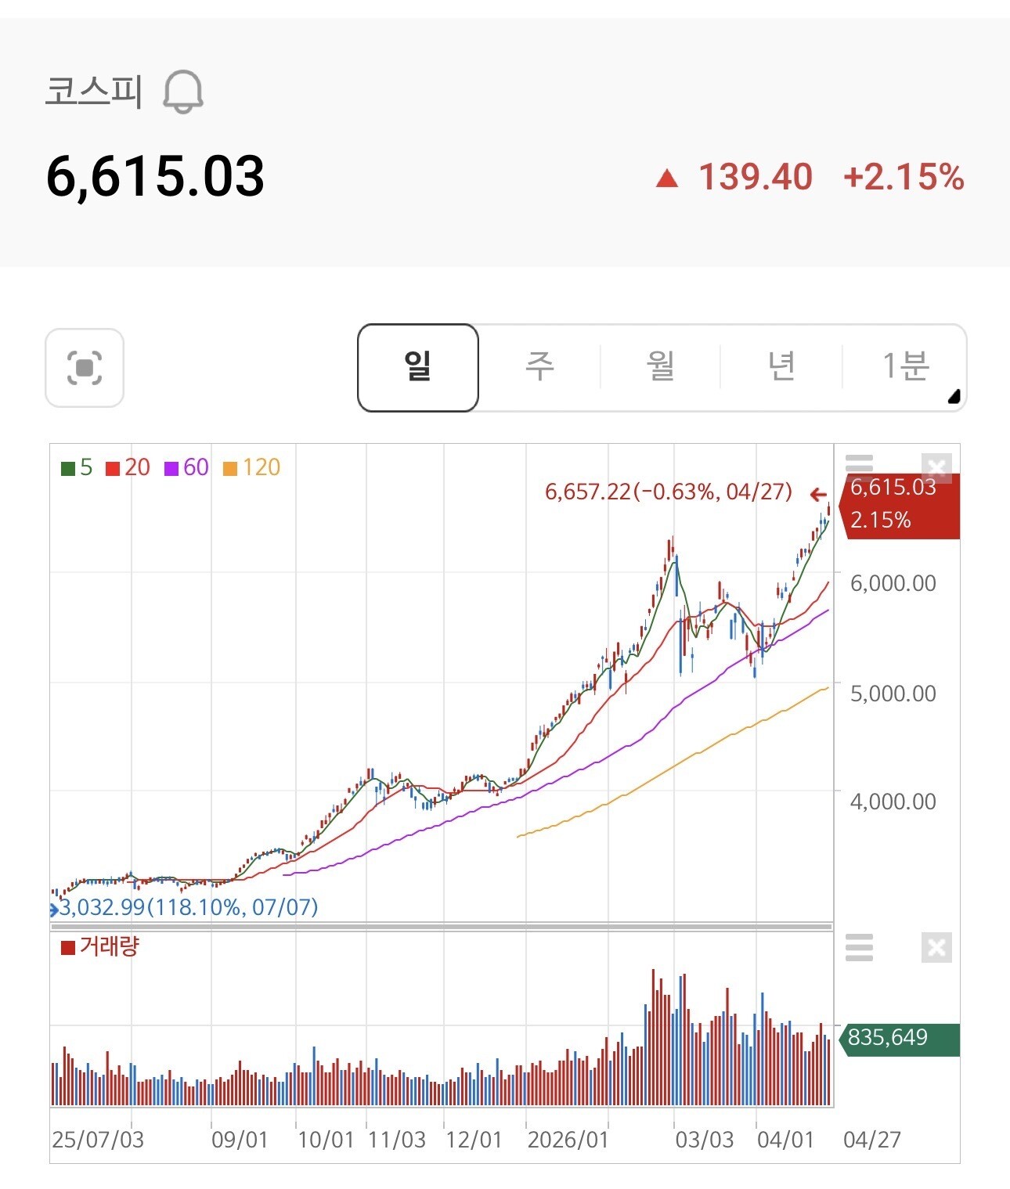This screenshot has width=1010, height=1189.
Task: Click the red 6,615.03 price tag
Action: click(x=900, y=505)
